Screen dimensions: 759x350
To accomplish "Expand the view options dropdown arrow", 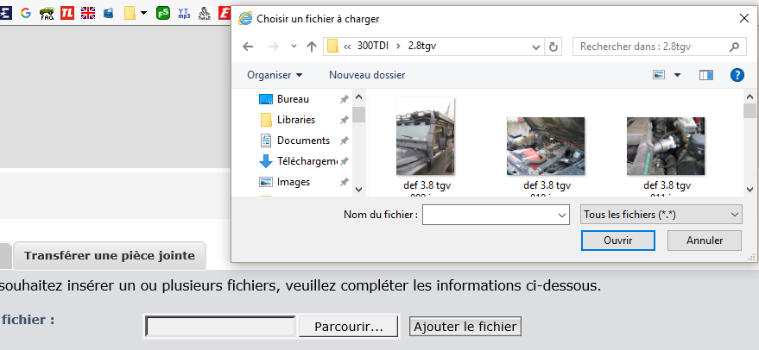I will click(678, 75).
